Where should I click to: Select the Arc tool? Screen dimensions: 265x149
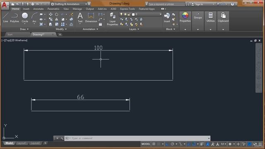point(34,17)
